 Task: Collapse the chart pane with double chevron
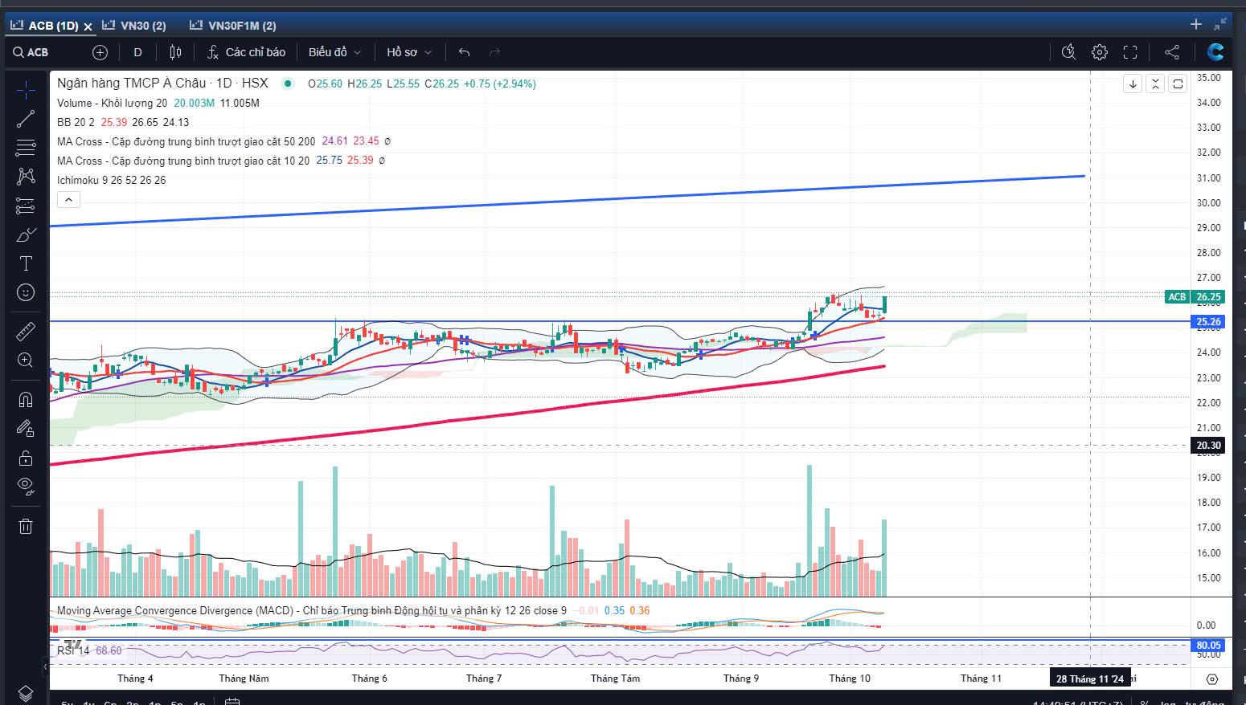1155,84
